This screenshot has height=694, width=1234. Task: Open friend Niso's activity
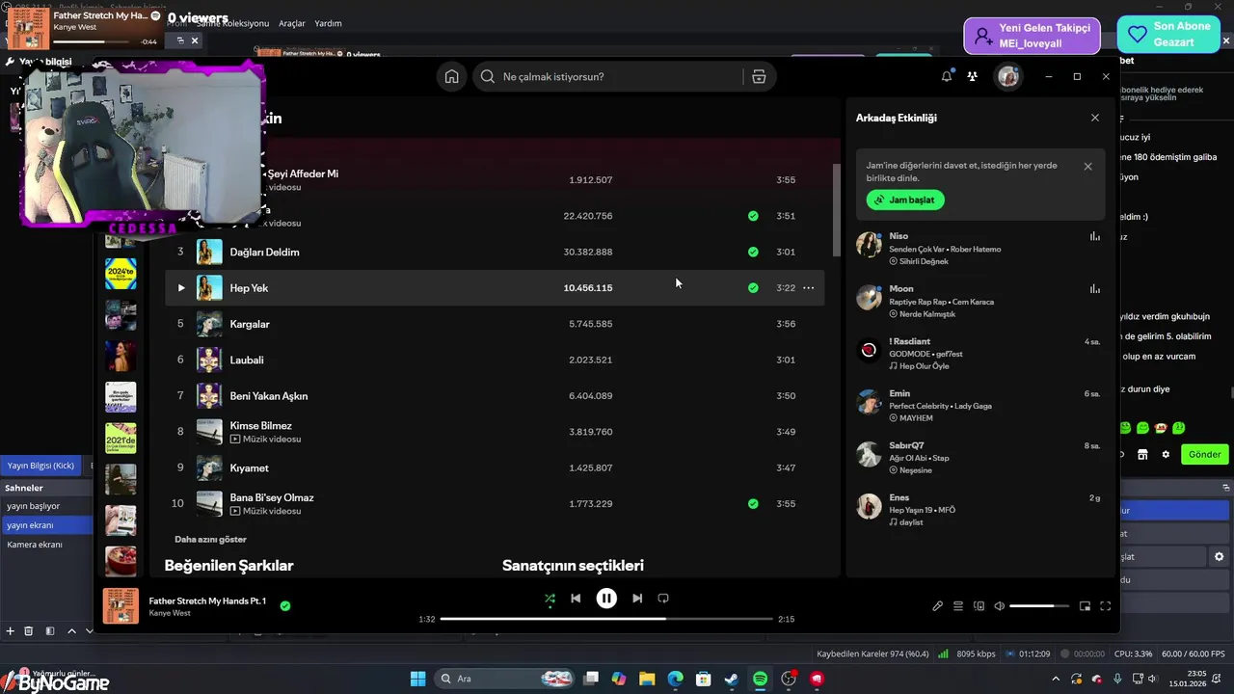point(979,249)
